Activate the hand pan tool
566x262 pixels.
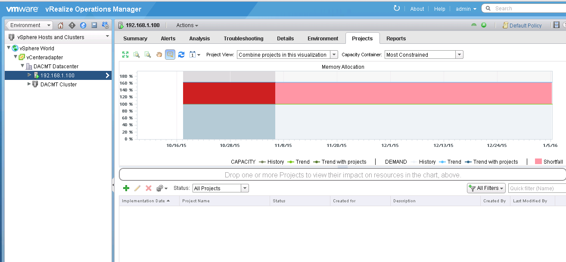click(x=159, y=55)
